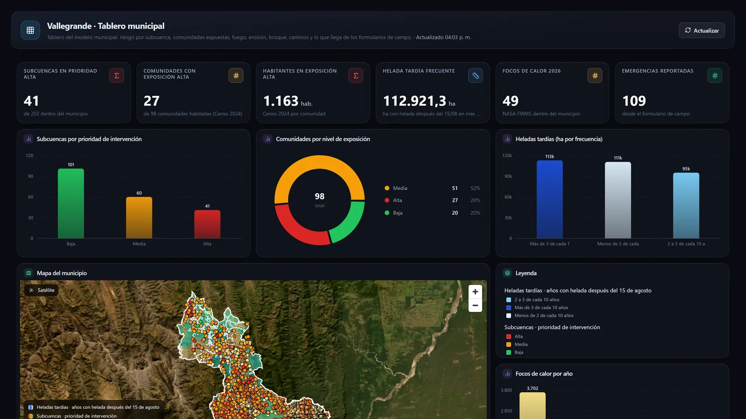Click chart icon beside Focos de calor por año
This screenshot has width=746, height=419.
(507, 373)
